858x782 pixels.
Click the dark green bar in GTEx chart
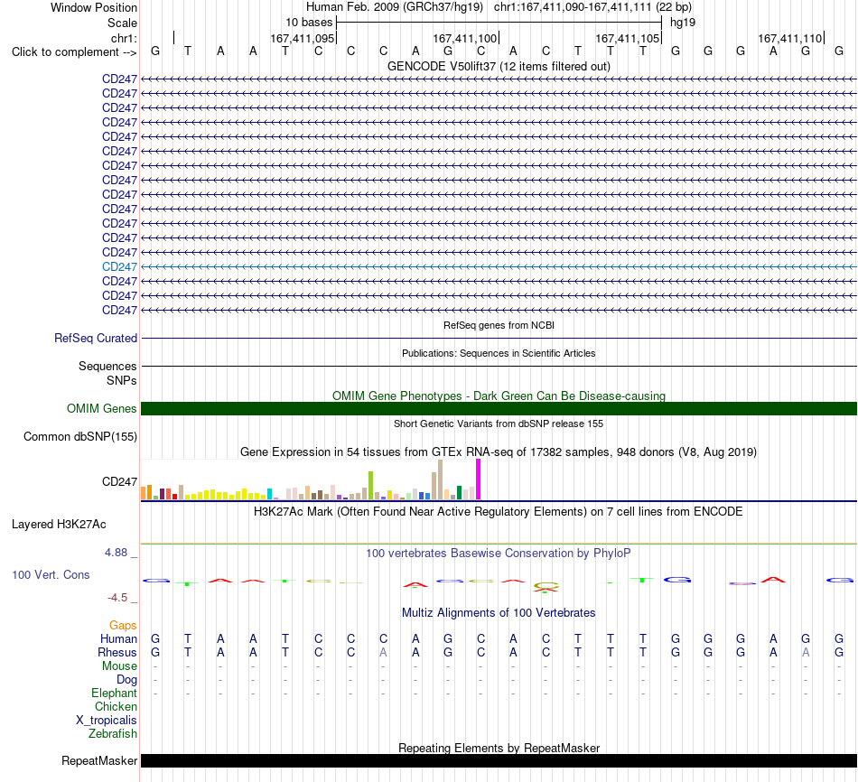coord(459,492)
